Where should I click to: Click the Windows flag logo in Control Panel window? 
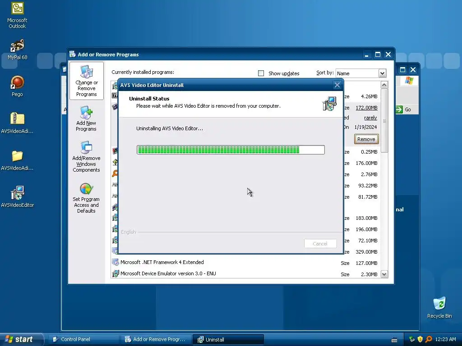pos(409,80)
